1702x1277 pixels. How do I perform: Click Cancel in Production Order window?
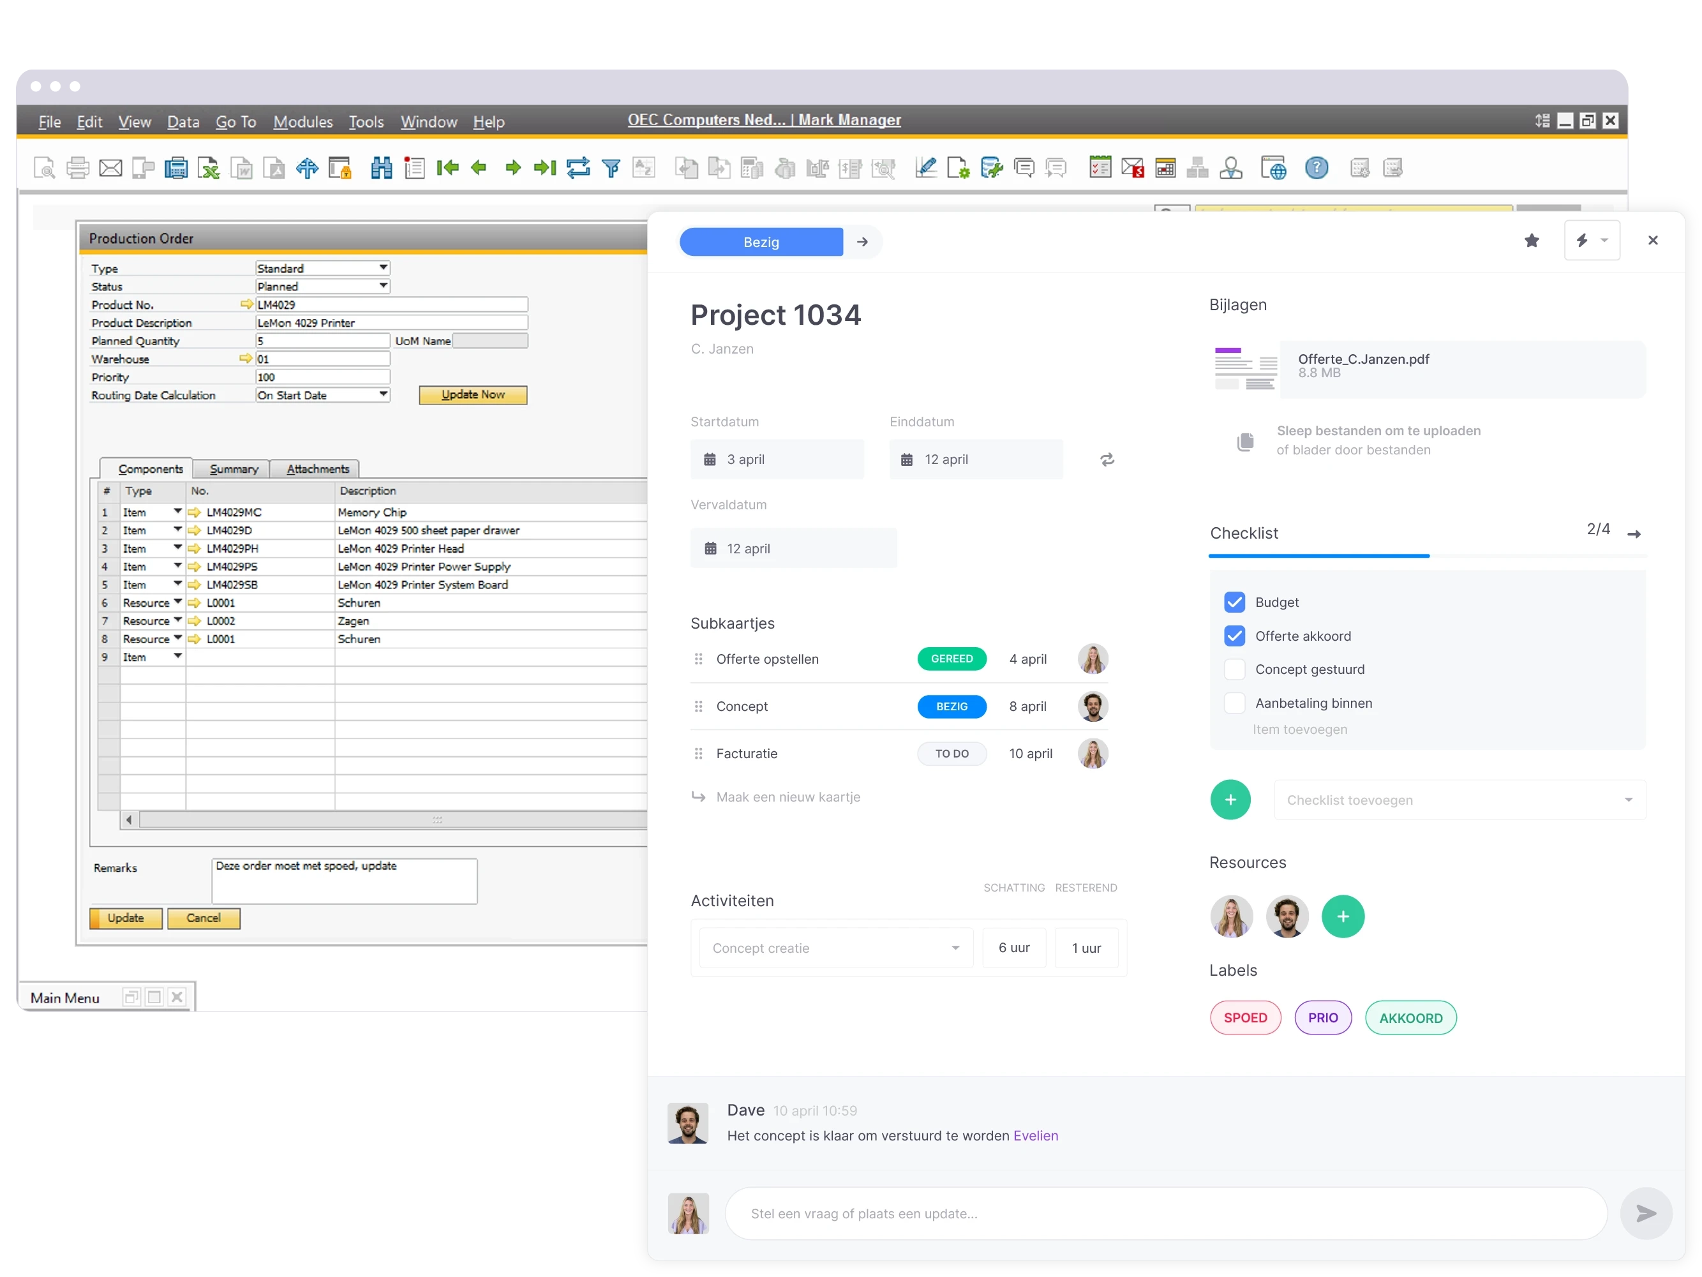coord(203,917)
